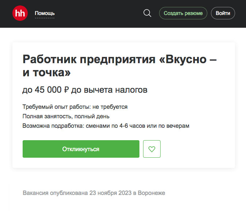Select the Возможна подработка line
The height and width of the screenshot is (211, 246).
(x=106, y=126)
